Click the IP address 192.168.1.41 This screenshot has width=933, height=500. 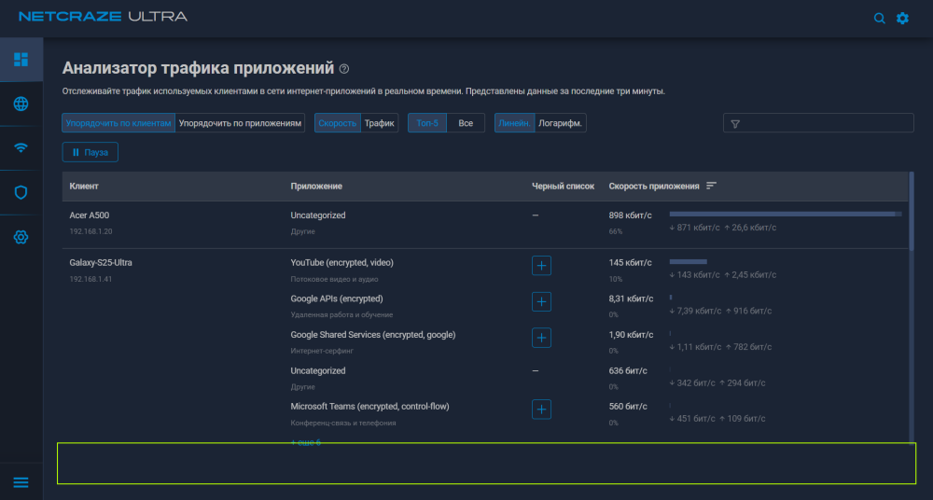[x=91, y=279]
